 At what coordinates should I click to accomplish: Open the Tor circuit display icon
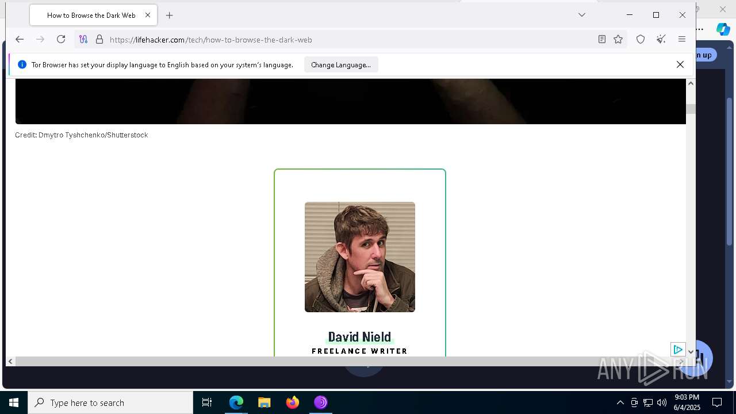tap(83, 39)
